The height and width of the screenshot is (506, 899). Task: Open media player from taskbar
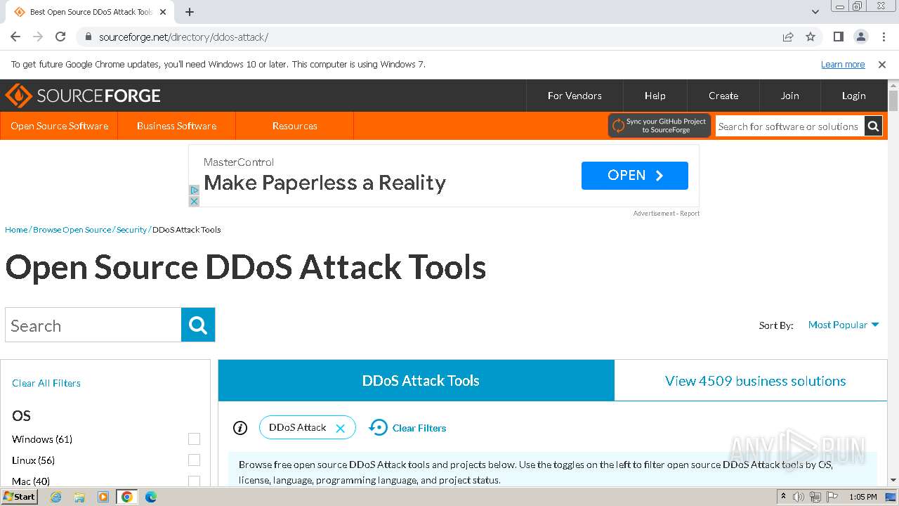103,497
